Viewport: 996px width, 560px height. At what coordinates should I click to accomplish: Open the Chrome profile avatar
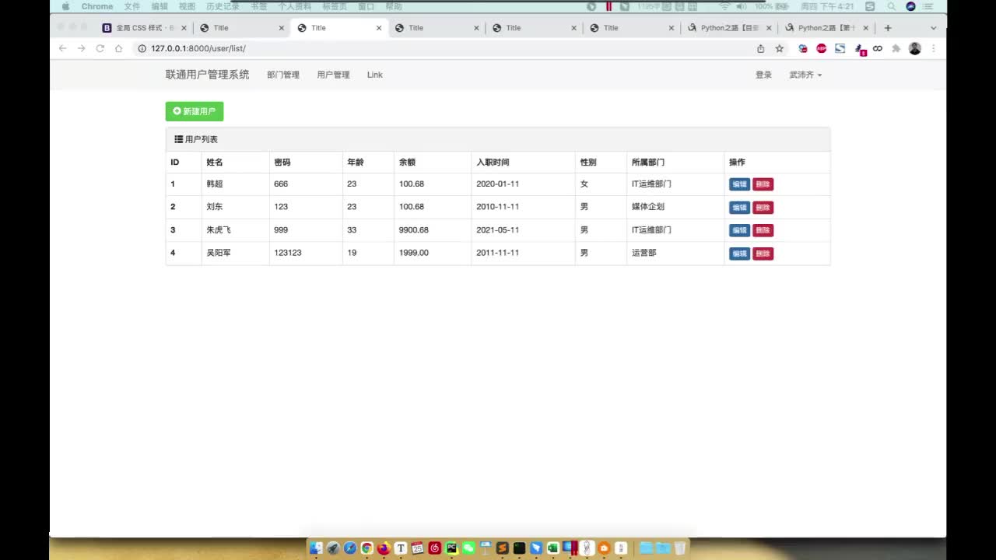915,48
